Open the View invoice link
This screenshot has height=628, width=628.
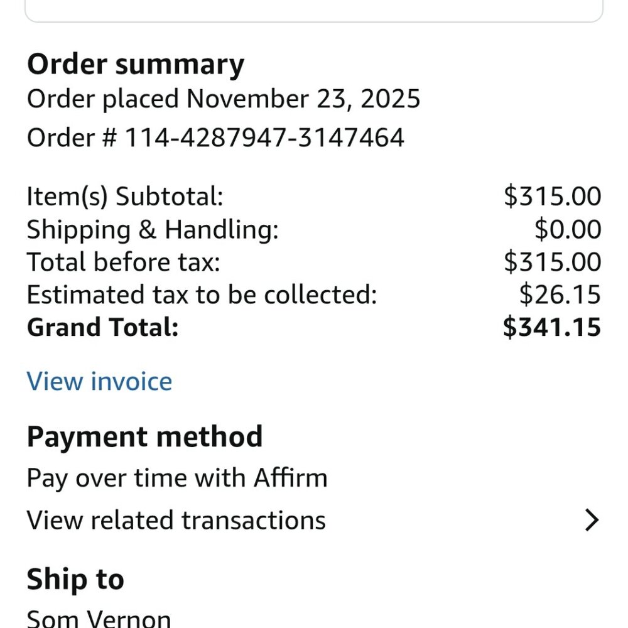[99, 381]
